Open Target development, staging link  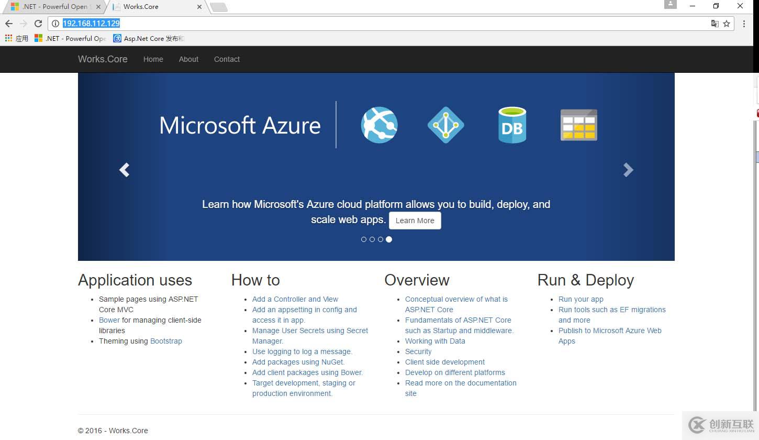tap(304, 388)
